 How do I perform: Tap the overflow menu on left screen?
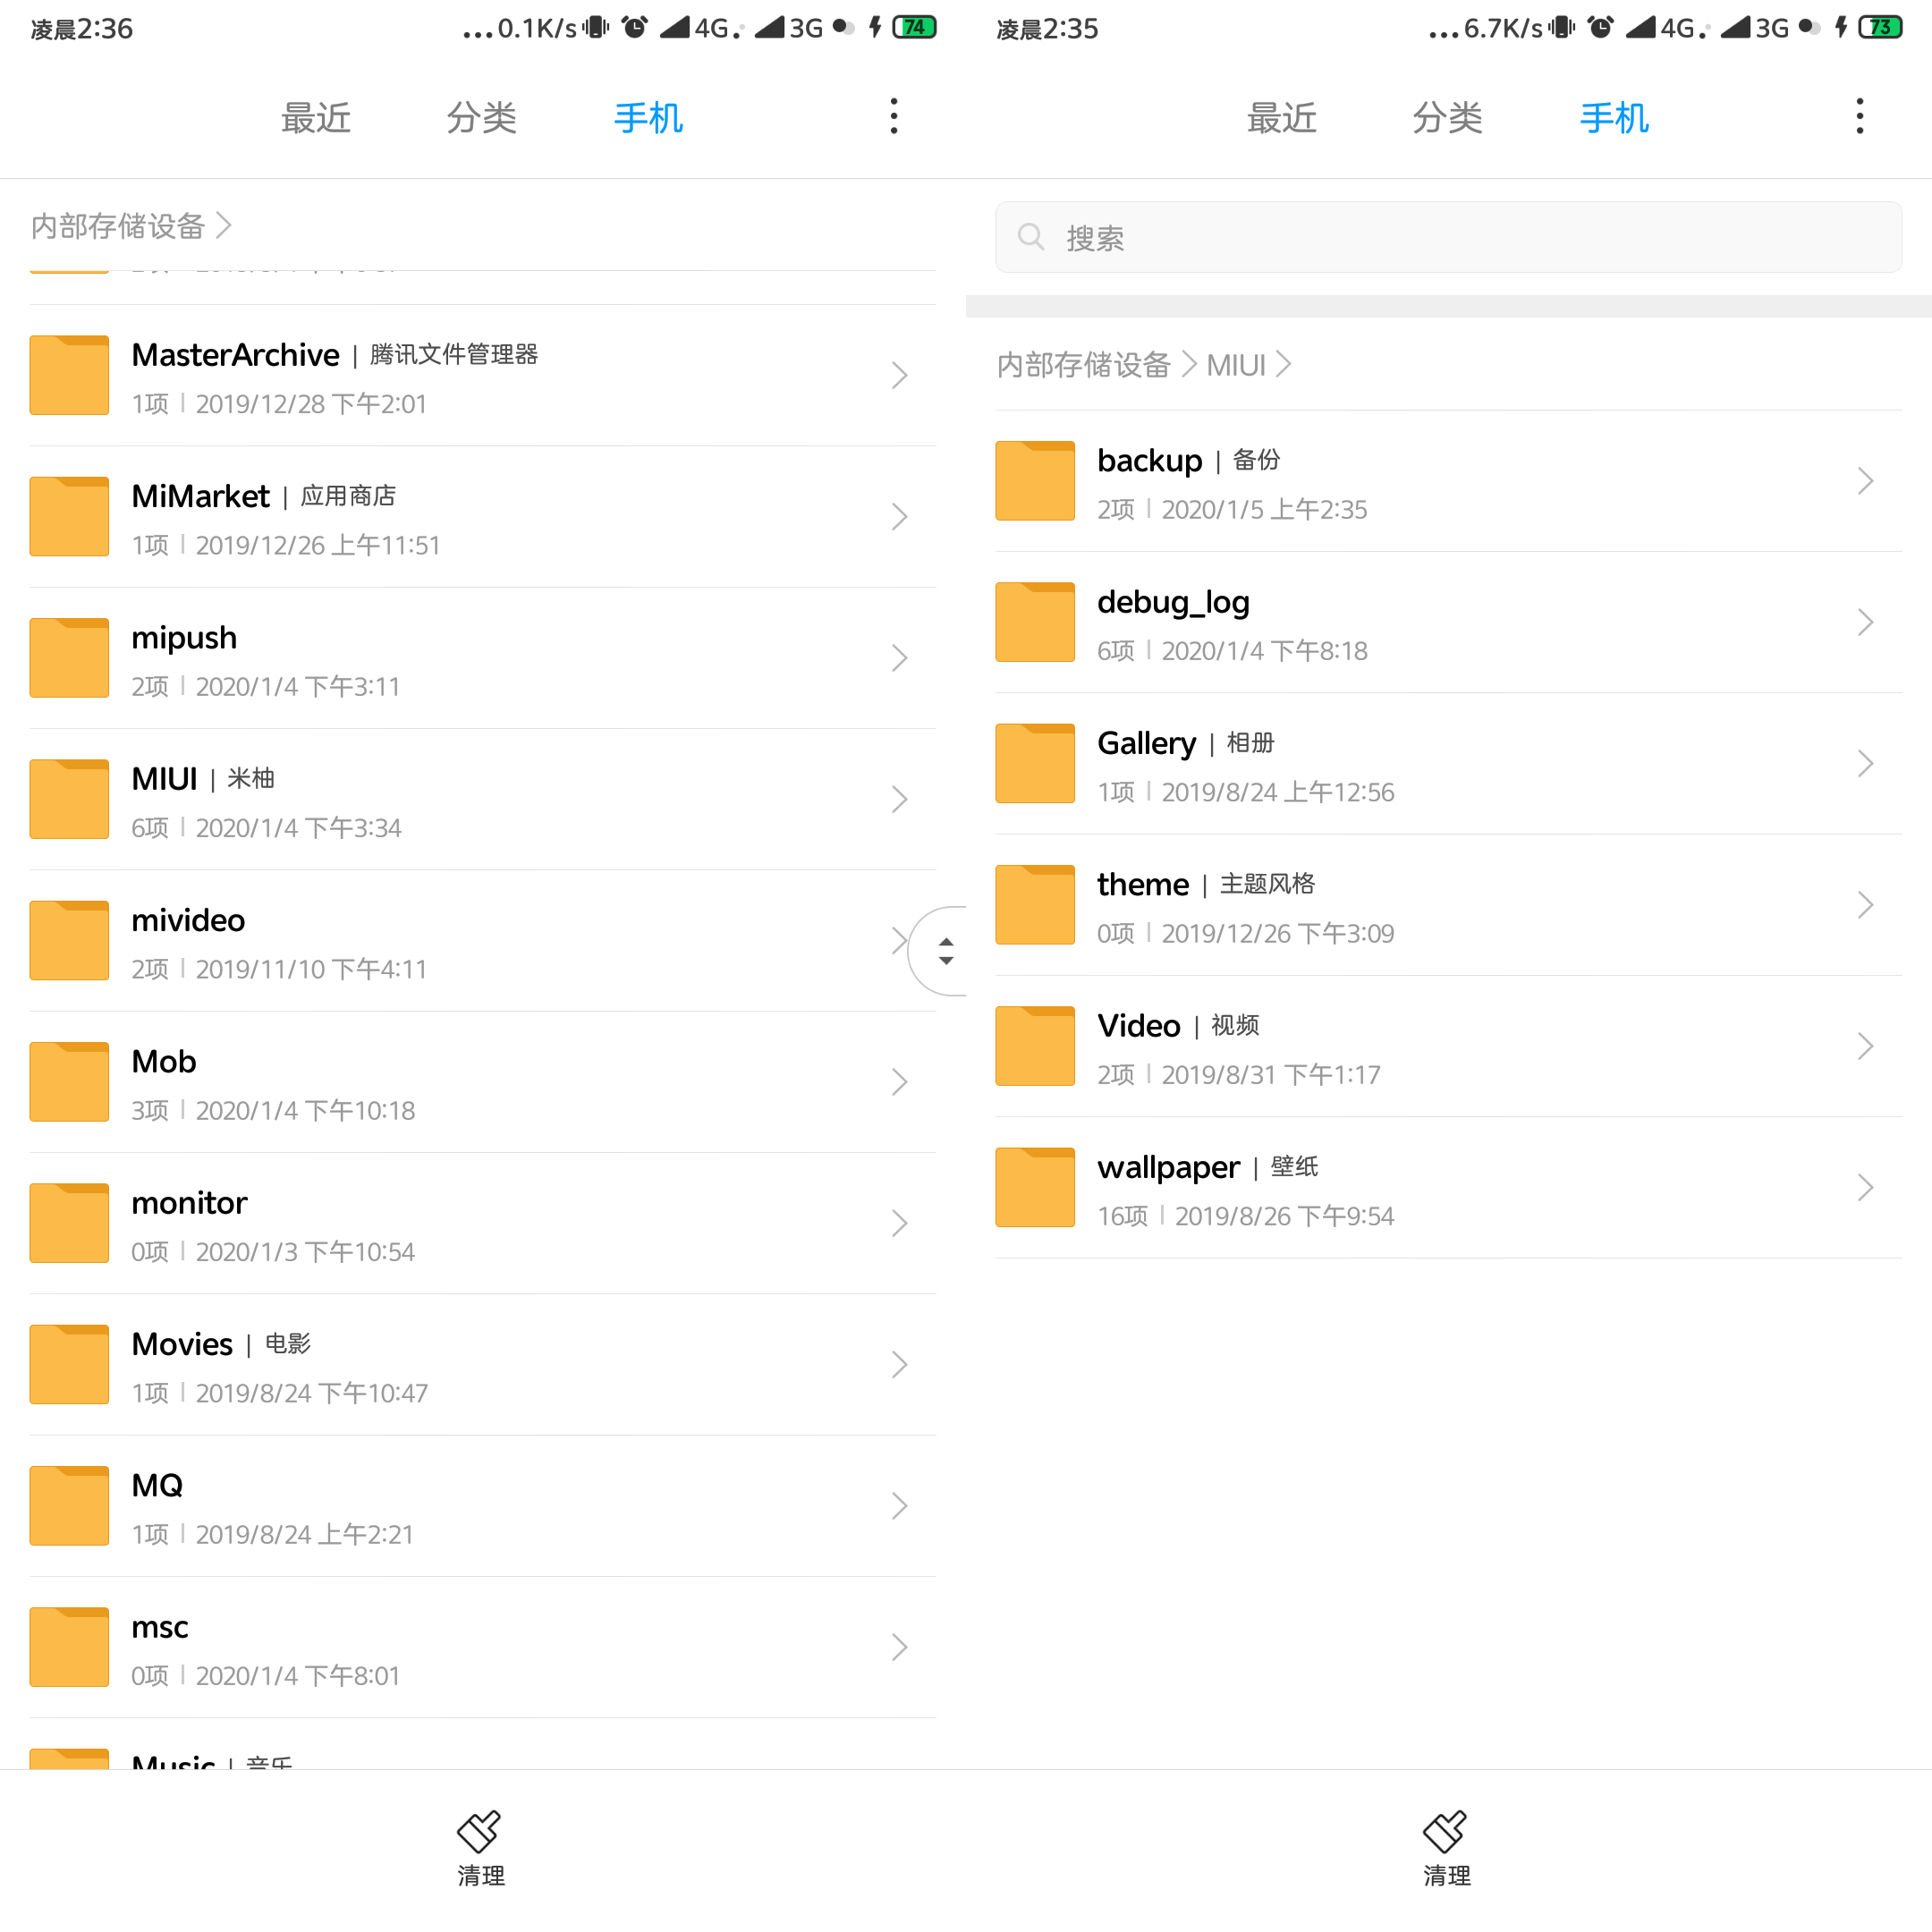coord(894,117)
